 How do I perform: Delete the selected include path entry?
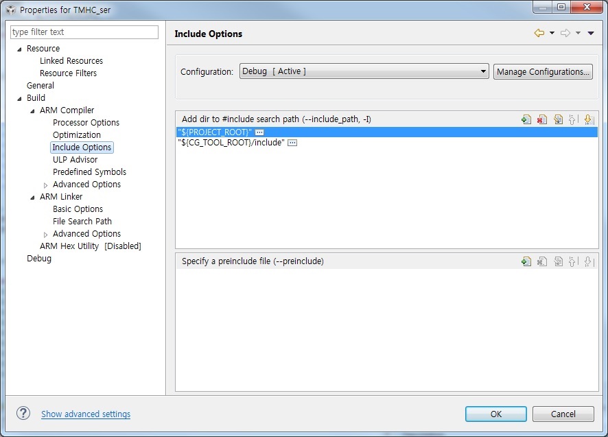click(542, 119)
